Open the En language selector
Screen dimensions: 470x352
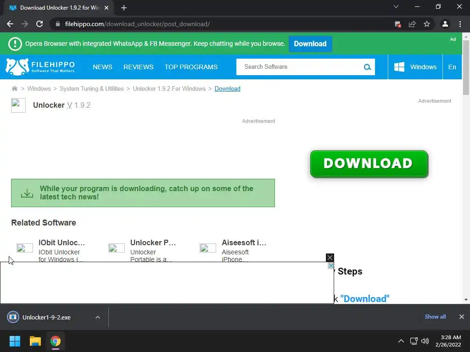point(452,67)
